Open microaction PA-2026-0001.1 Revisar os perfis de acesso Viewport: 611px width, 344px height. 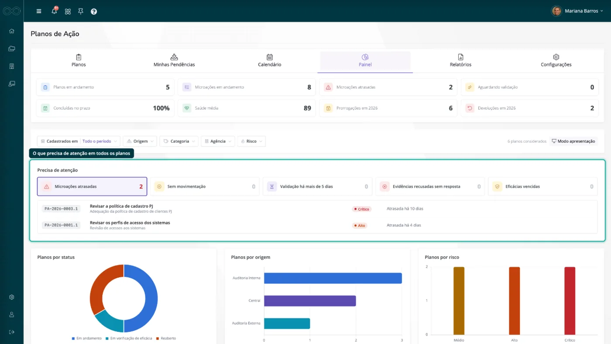(x=317, y=225)
